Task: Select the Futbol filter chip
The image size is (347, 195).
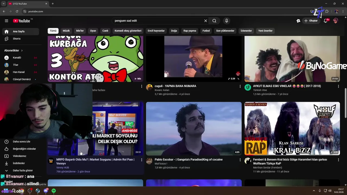Action: pyautogui.click(x=206, y=31)
